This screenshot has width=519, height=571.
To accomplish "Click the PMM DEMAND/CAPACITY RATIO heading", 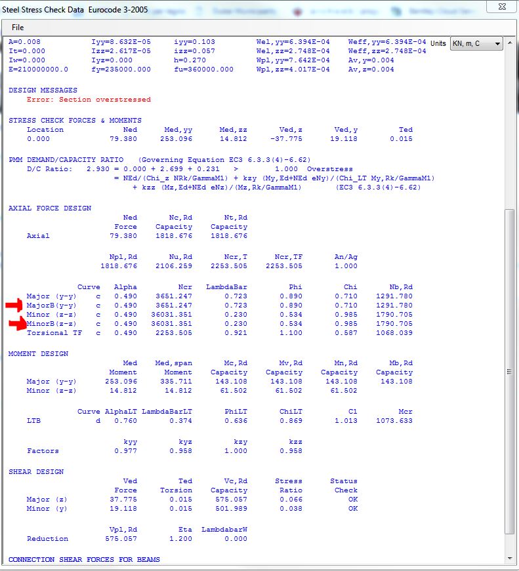I will pyautogui.click(x=70, y=160).
